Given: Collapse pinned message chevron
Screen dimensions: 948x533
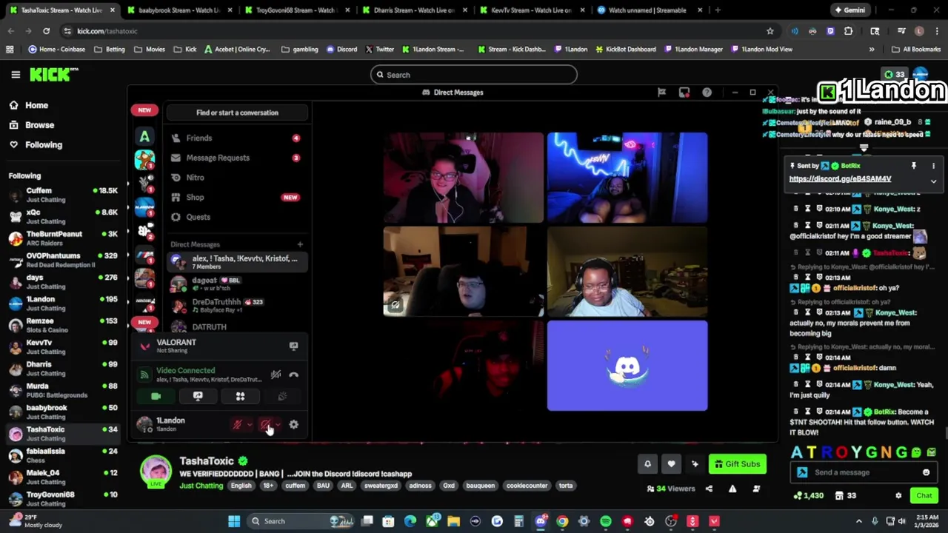Looking at the screenshot, I should [933, 181].
